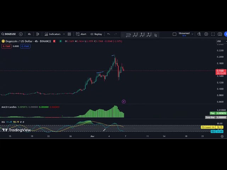
Task: Expand the Unnamed layout dropdown
Action: point(192,34)
